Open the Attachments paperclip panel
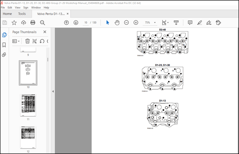The height and width of the screenshot is (154, 239). coord(4,55)
